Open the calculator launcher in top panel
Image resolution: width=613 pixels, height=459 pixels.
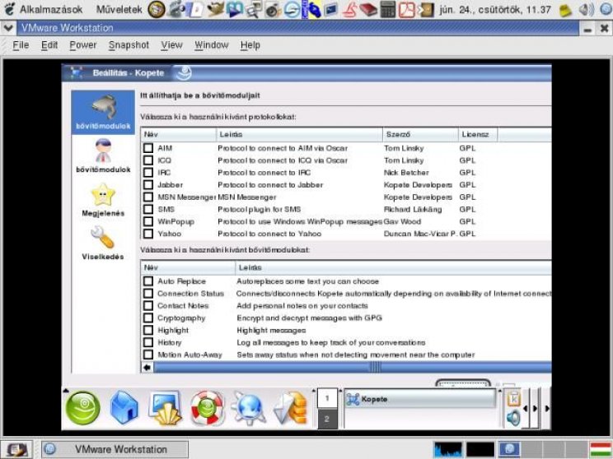pyautogui.click(x=387, y=9)
